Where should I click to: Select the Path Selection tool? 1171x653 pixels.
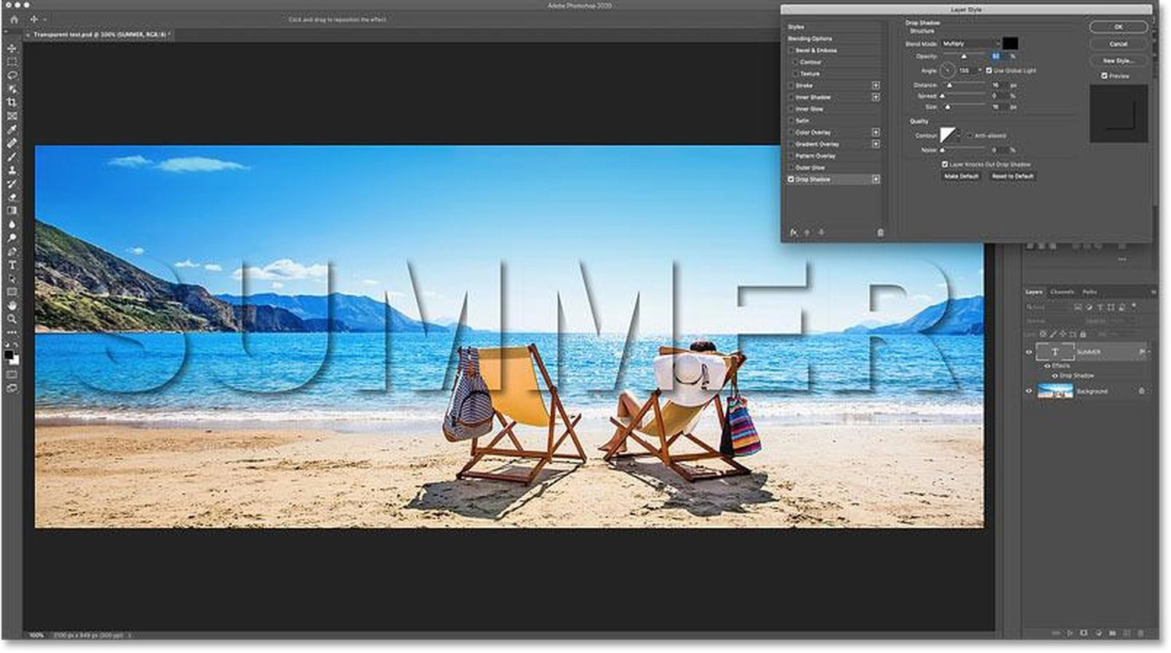coord(12,278)
